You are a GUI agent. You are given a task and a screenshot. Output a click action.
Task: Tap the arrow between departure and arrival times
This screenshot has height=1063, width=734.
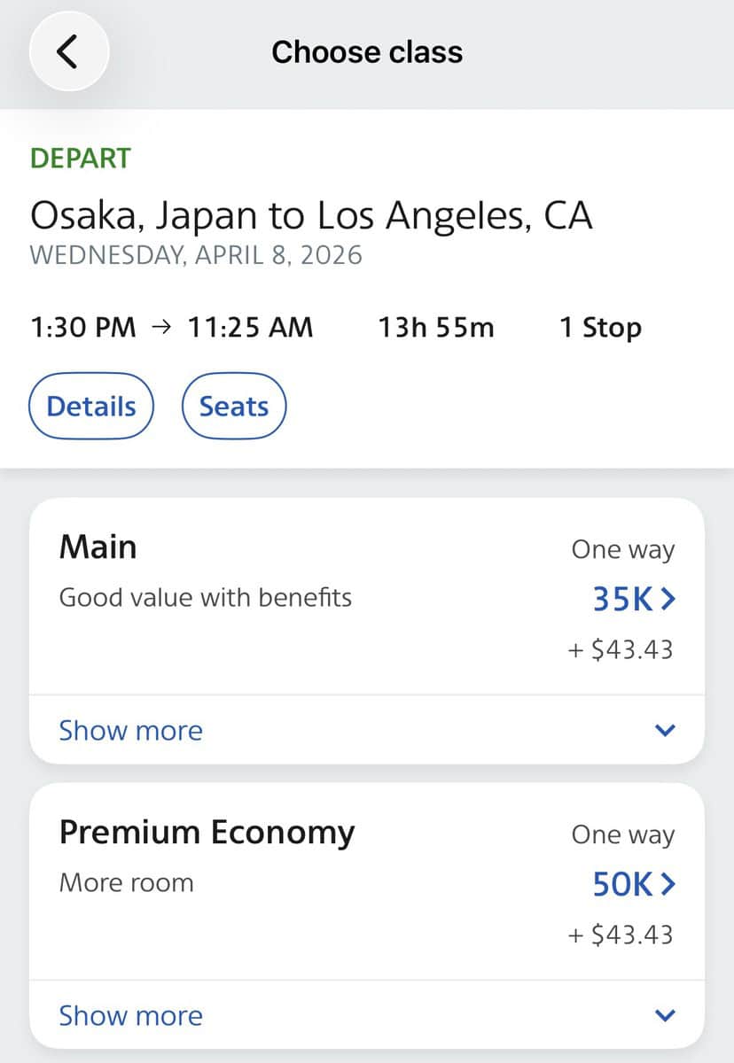coord(161,328)
